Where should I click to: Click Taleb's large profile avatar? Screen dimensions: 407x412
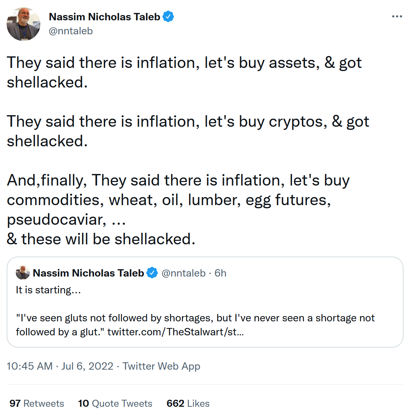(x=23, y=24)
